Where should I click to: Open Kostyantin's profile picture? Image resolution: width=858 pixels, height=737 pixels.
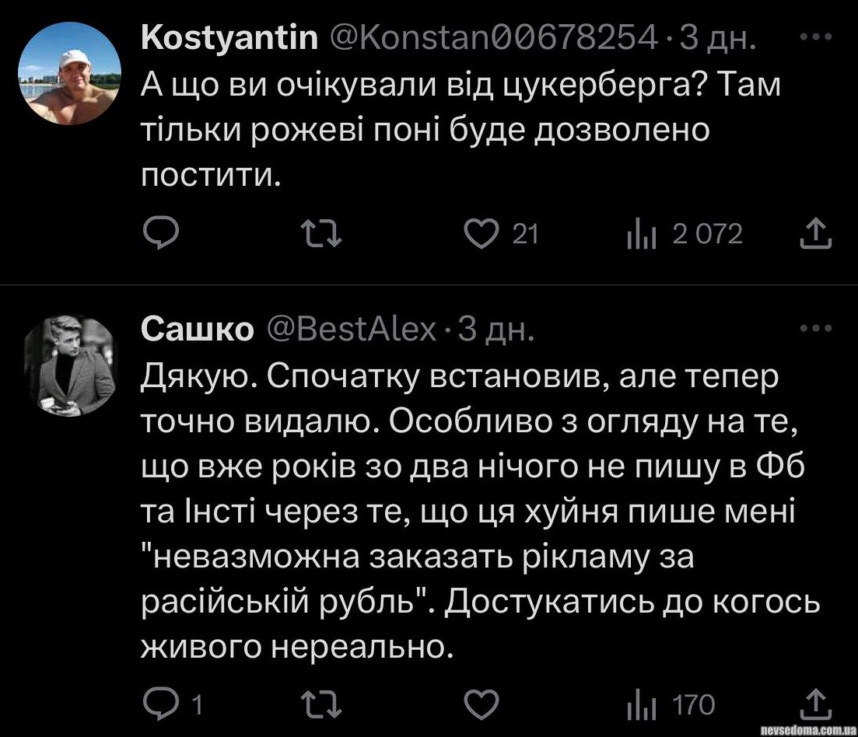click(x=69, y=73)
